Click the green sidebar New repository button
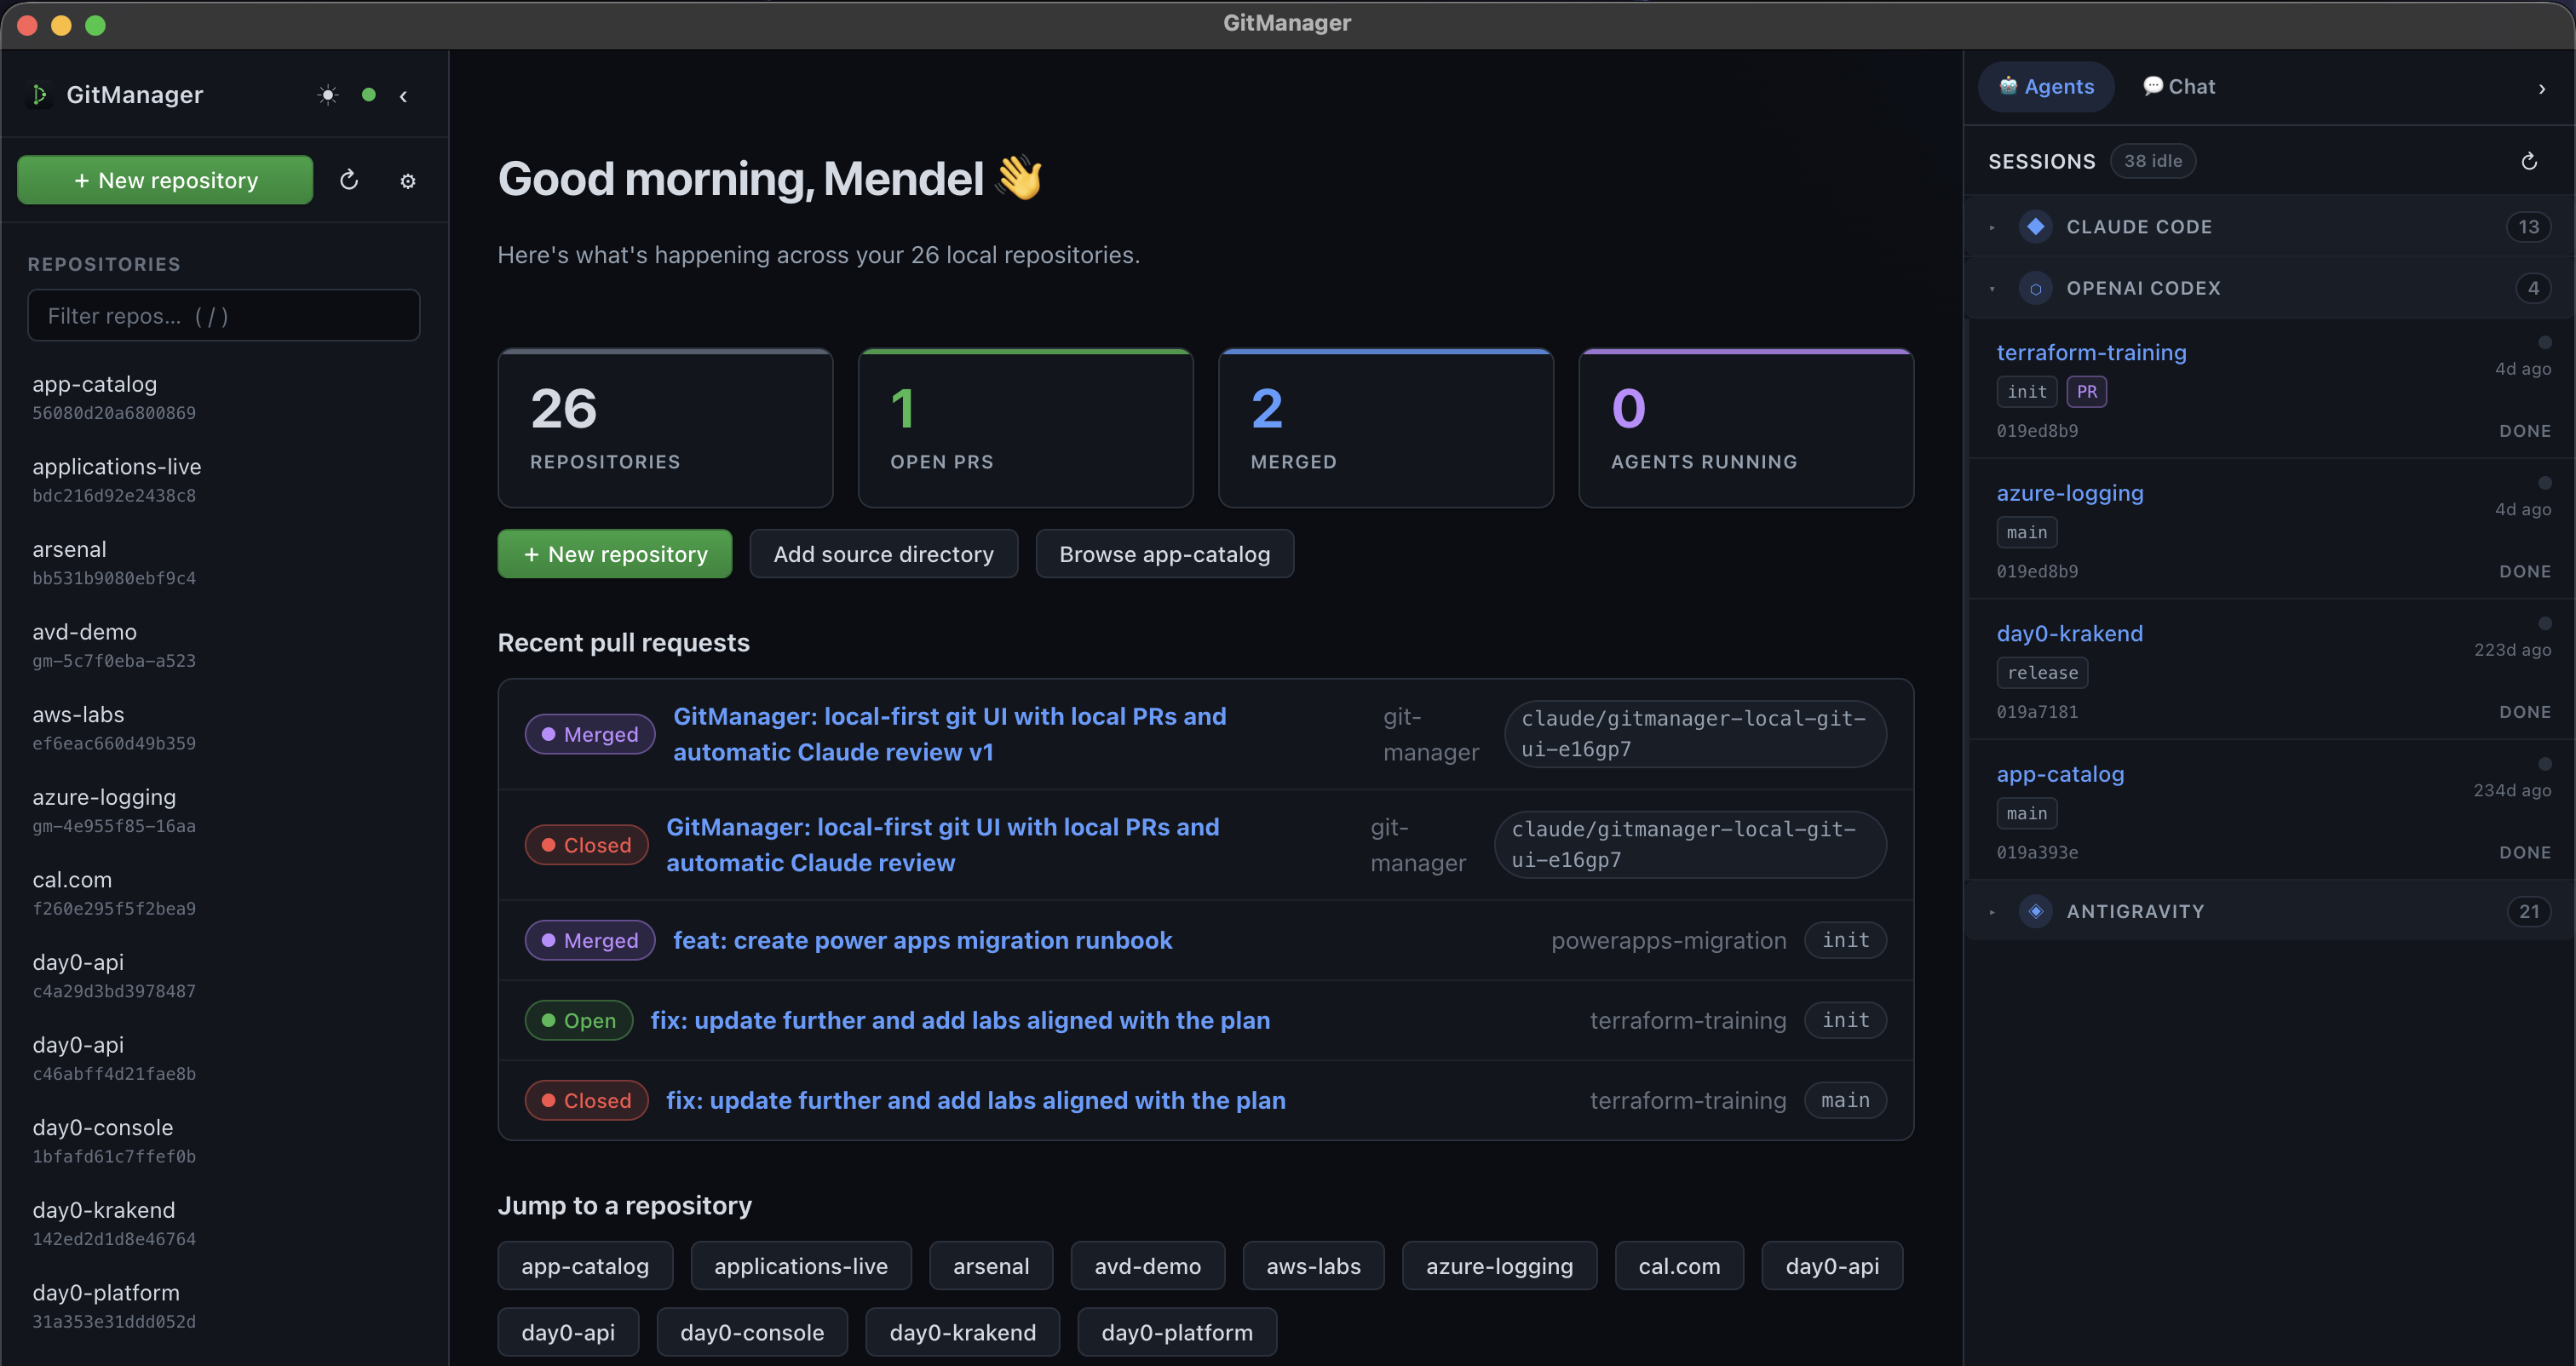 pyautogui.click(x=165, y=180)
